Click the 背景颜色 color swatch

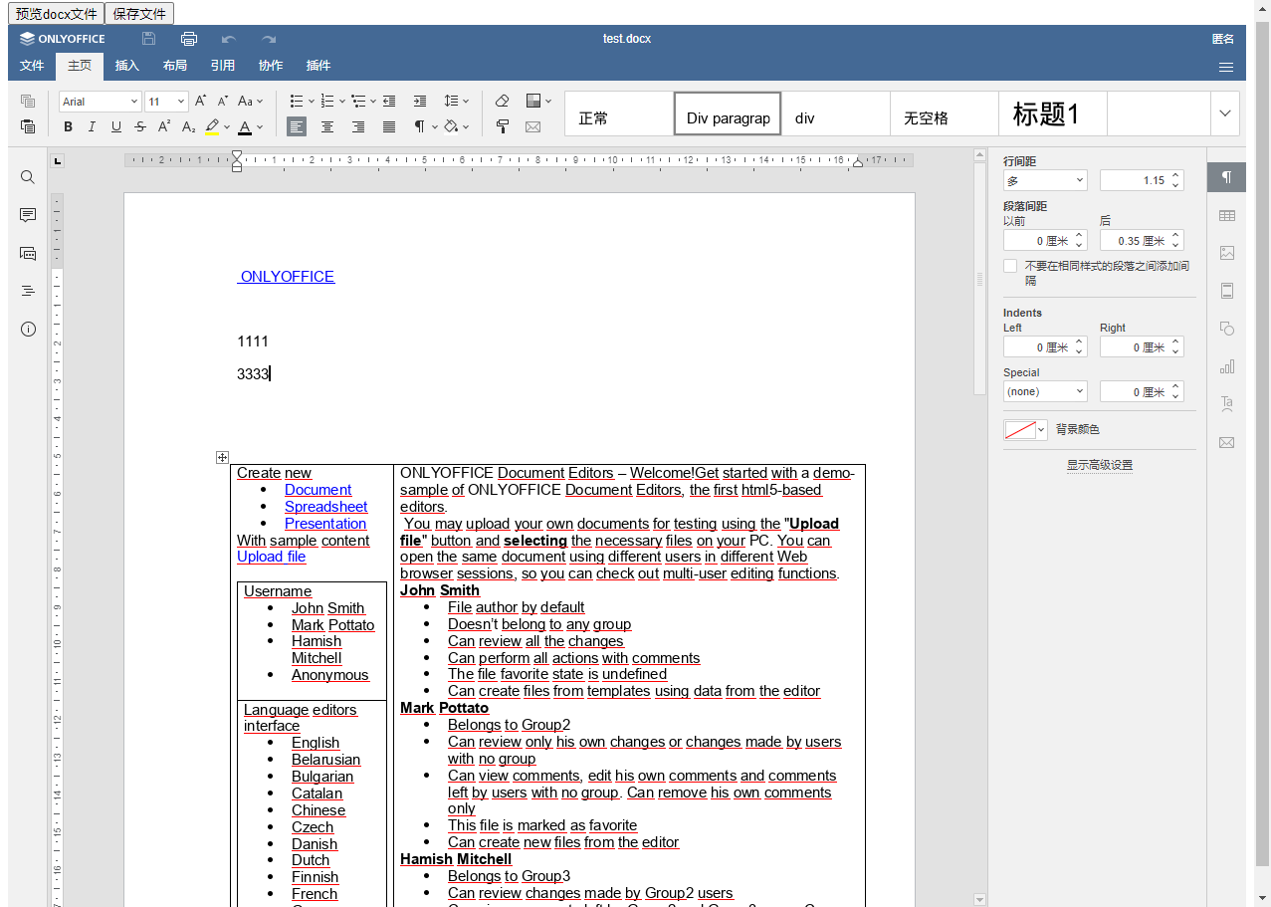pyautogui.click(x=1020, y=430)
